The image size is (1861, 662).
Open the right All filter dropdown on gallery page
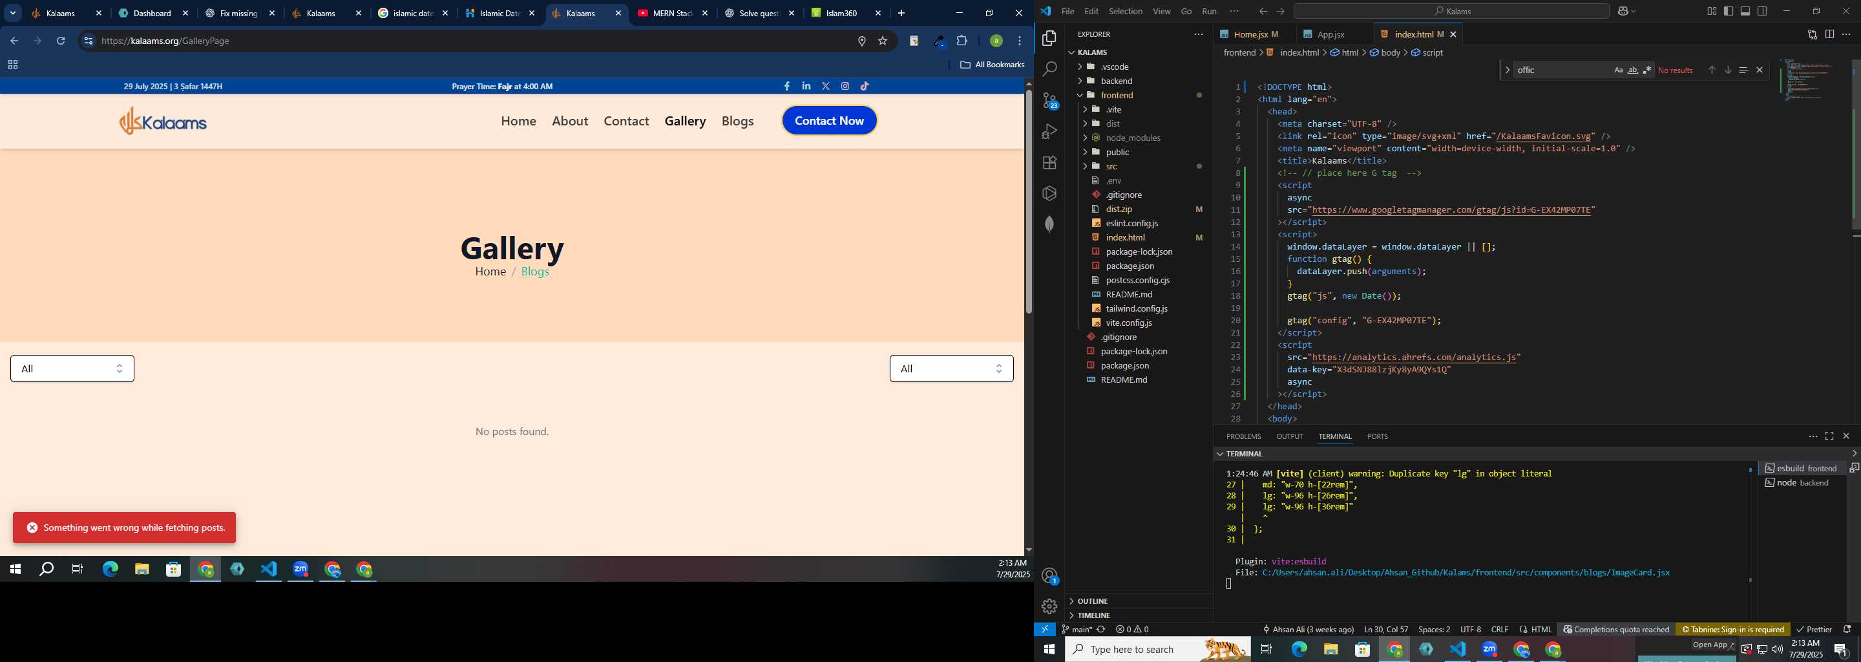(x=951, y=368)
